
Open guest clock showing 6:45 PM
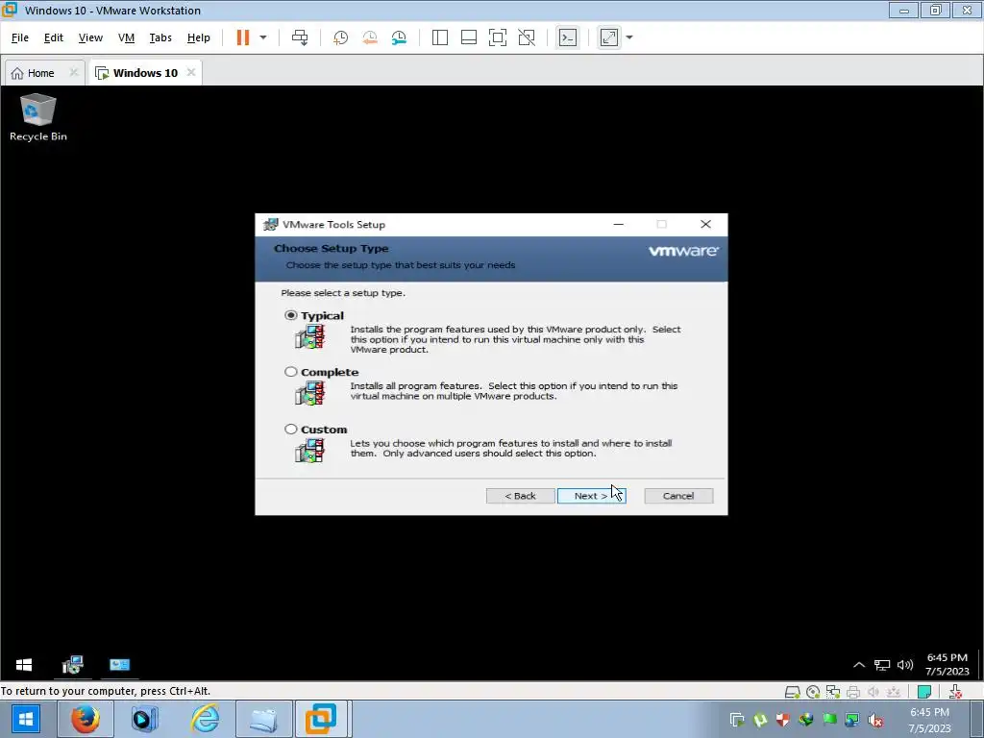[x=947, y=665]
